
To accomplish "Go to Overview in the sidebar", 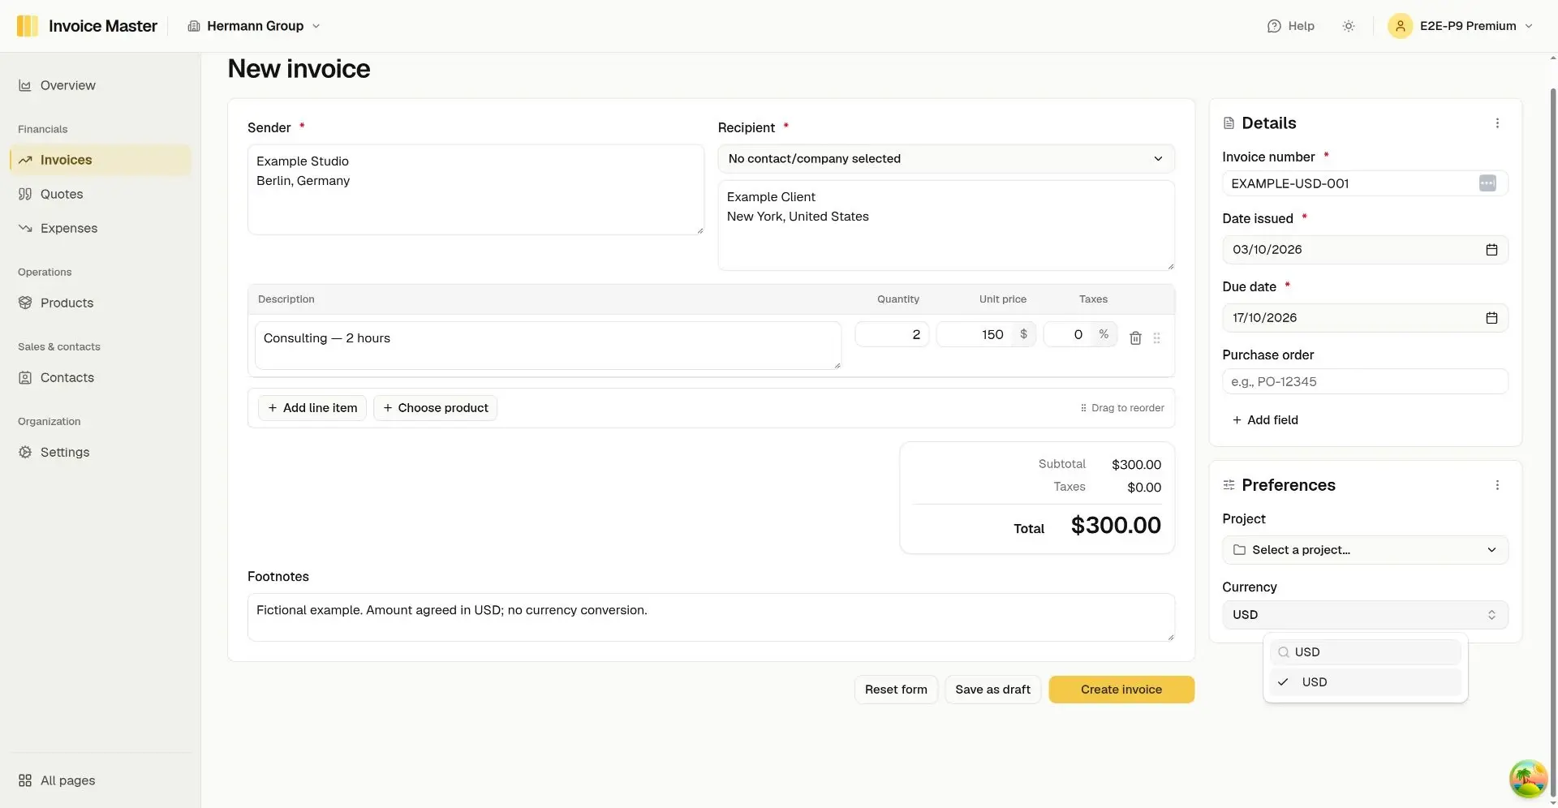I will coord(101,85).
